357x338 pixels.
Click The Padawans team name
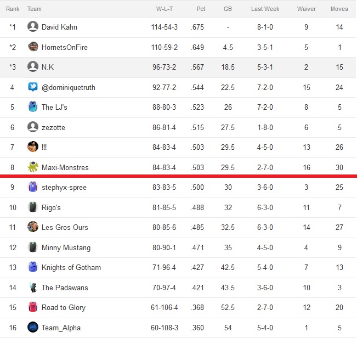pyautogui.click(x=65, y=288)
